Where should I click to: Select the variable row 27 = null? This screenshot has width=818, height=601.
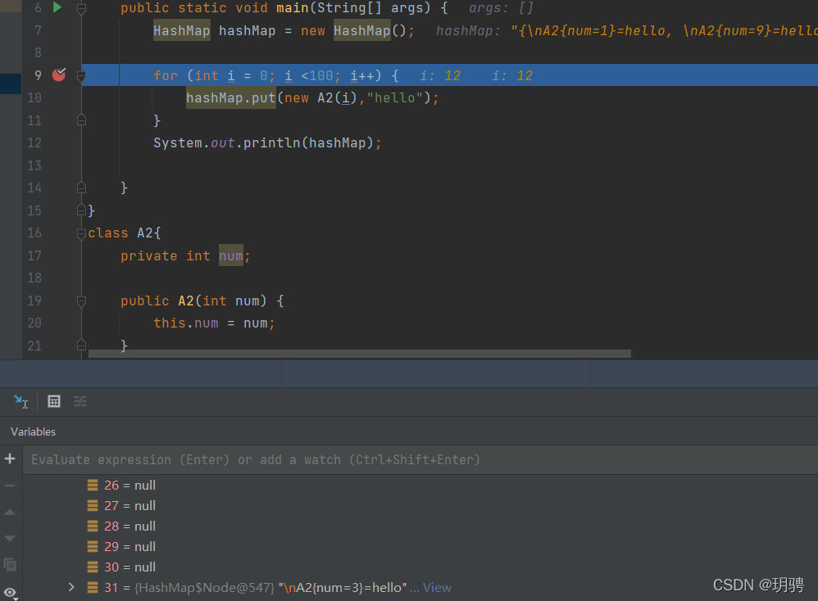420,506
